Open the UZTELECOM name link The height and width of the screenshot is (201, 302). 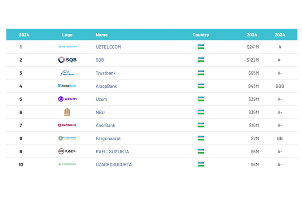point(108,47)
